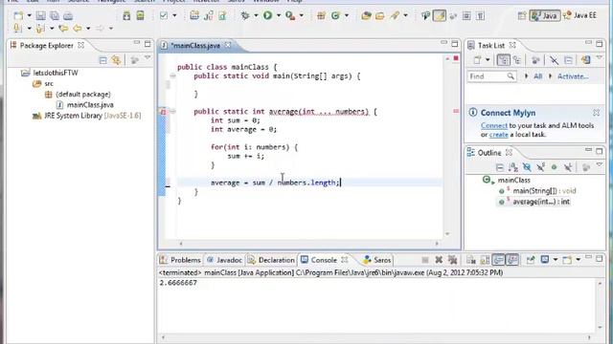613x344 pixels.
Task: Open the Debug button dropdown arrow
Action: (256, 15)
